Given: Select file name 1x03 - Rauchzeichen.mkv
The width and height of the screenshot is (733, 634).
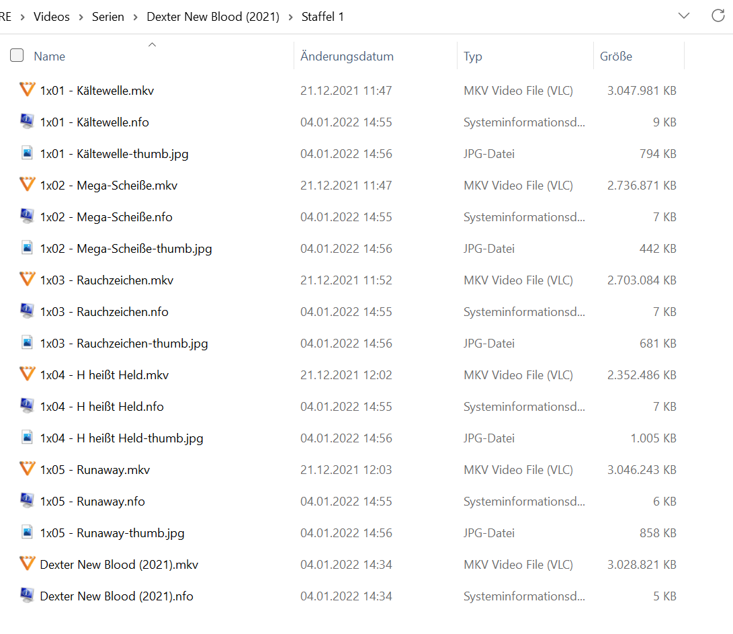Looking at the screenshot, I should (x=107, y=280).
